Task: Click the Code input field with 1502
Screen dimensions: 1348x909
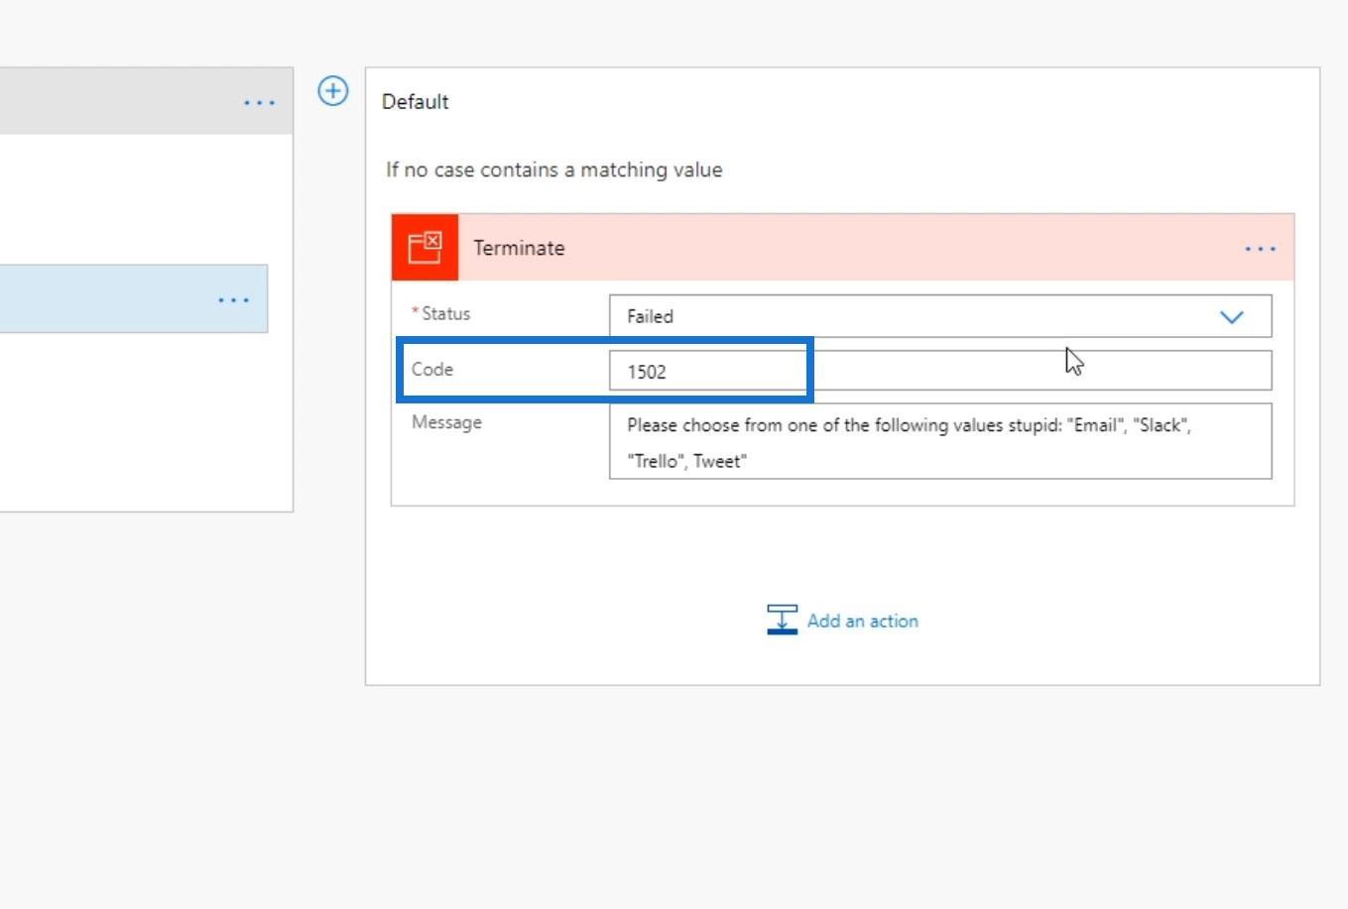Action: [x=940, y=371]
